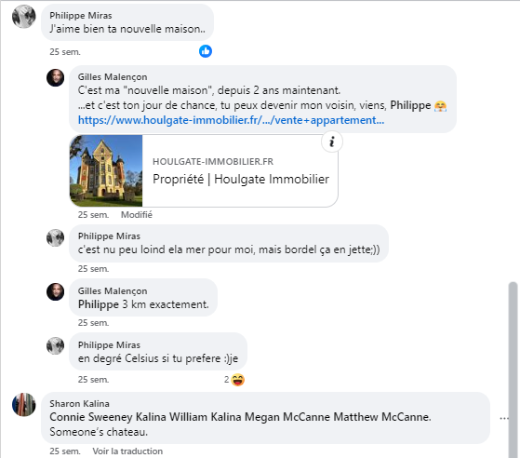Open Gilles Malençon avatar beside château link comment

55,78
